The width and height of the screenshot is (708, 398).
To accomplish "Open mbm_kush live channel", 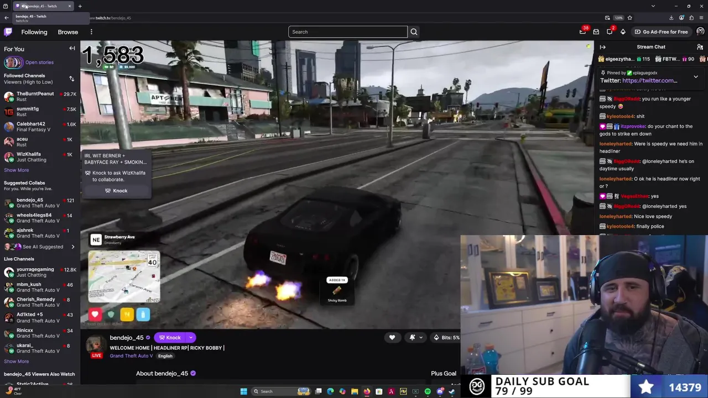I will (x=40, y=287).
